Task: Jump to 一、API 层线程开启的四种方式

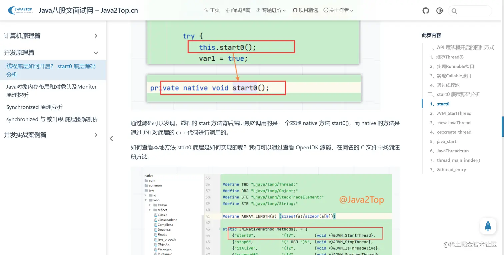Action: 461,47
